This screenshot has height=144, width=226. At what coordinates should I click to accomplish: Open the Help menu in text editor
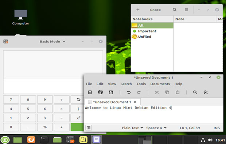tap(179, 84)
